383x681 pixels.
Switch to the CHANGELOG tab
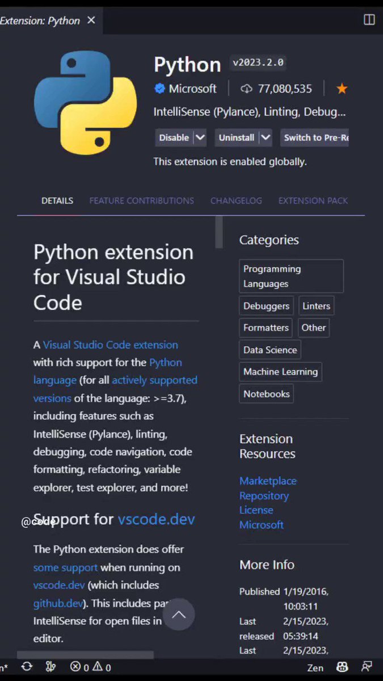pos(236,201)
